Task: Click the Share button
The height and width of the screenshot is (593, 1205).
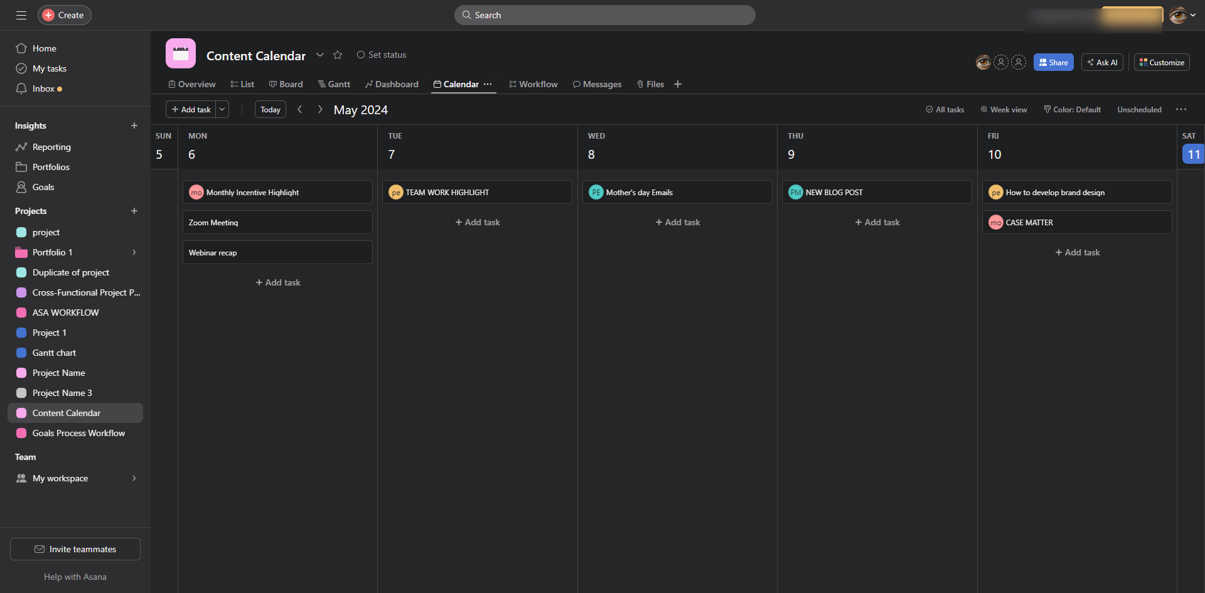Action: [1053, 62]
